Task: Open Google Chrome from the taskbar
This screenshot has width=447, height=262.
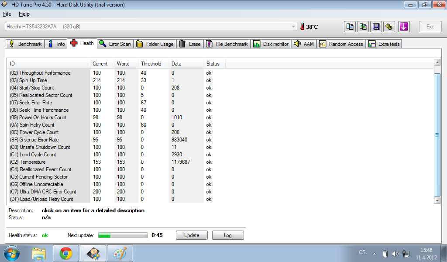Action: pyautogui.click(x=66, y=253)
